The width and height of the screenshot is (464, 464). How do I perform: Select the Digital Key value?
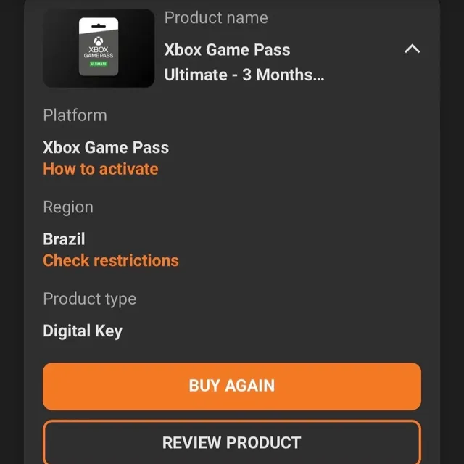tap(83, 331)
